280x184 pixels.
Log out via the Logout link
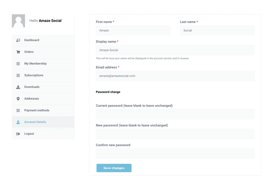coord(43,134)
